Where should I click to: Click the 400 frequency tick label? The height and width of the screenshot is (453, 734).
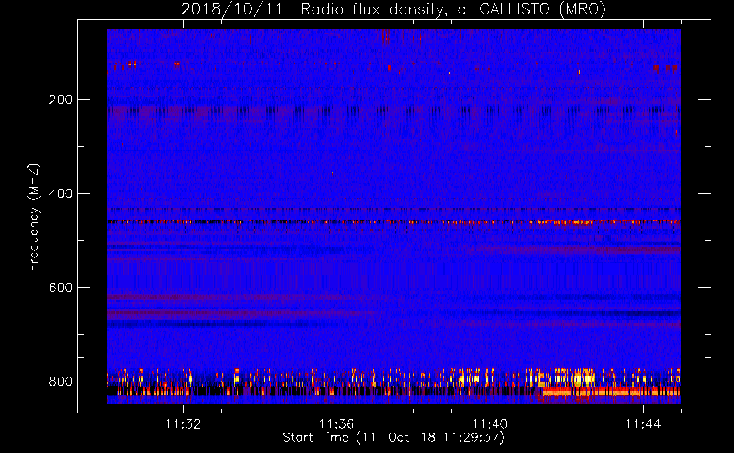[x=61, y=194]
